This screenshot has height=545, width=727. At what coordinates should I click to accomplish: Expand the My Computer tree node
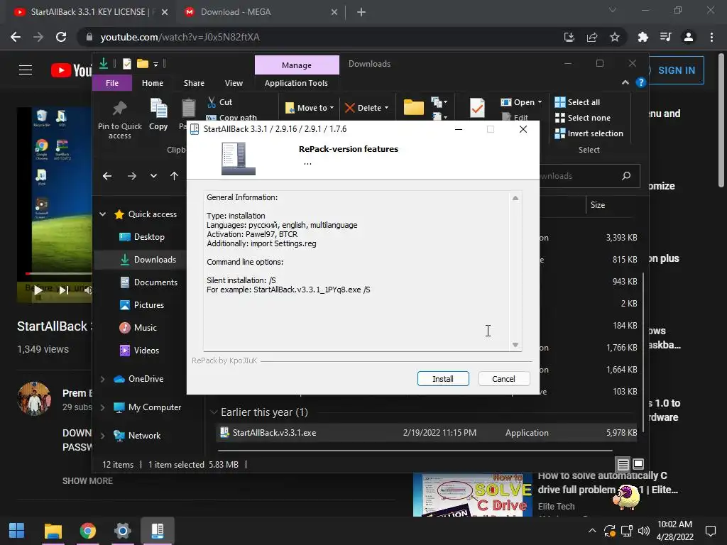[102, 407]
